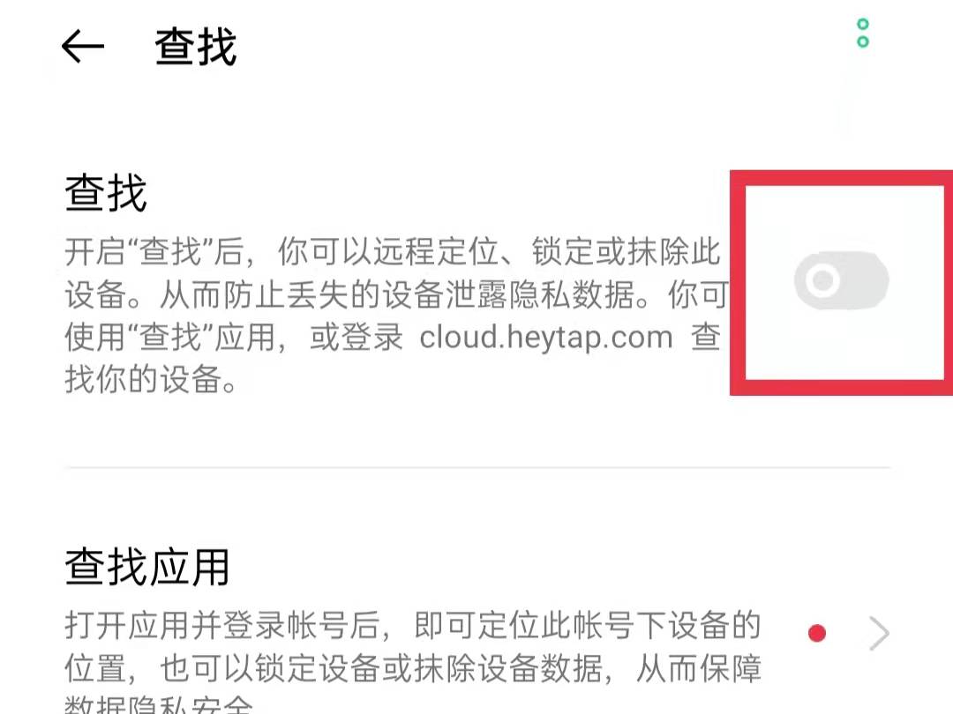Viewport: 953px width, 714px height.
Task: Tap the 查找 page title in header
Action: [x=195, y=47]
